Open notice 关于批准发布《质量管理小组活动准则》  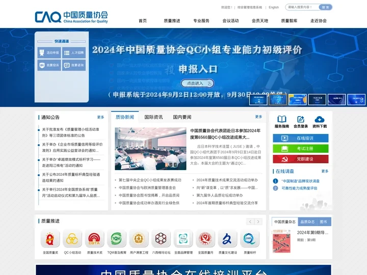(x=70, y=132)
